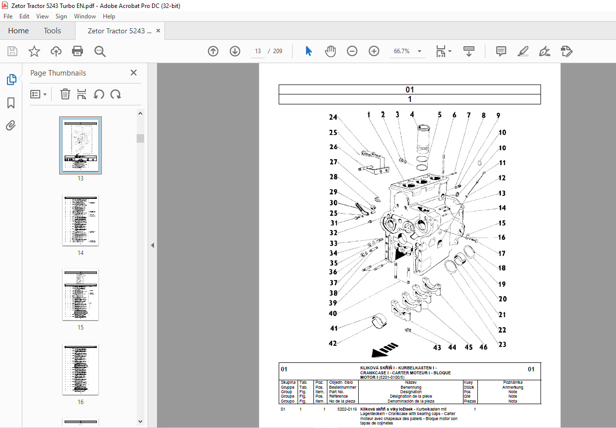Activate the selection arrow tool
This screenshot has width=616, height=428.
click(x=308, y=51)
